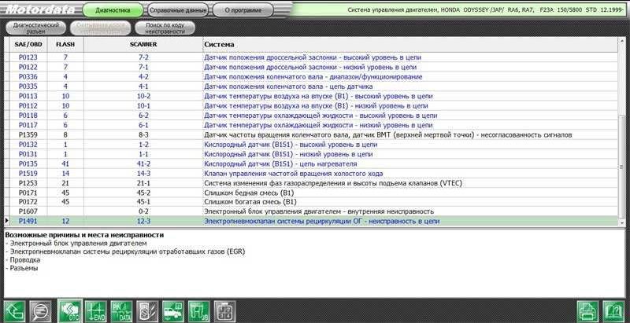This screenshot has width=630, height=323.
Task: Click the row pointer arrow beside P1491
Action: click(x=6, y=221)
